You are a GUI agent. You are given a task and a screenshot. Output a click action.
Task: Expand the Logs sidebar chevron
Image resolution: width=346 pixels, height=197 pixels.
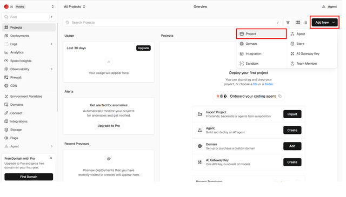[x=52, y=44]
